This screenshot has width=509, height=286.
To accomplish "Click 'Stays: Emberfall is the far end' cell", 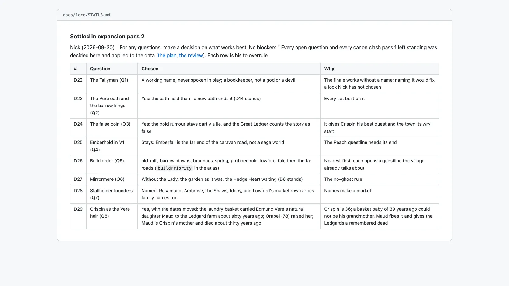I will [229, 146].
